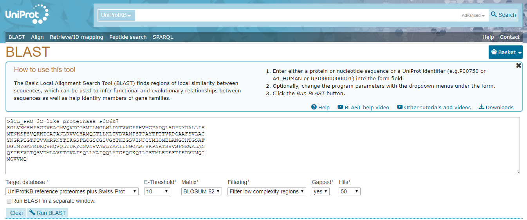The image size is (527, 220).
Task: Click the E-Threshold info icon
Action: tap(175, 181)
